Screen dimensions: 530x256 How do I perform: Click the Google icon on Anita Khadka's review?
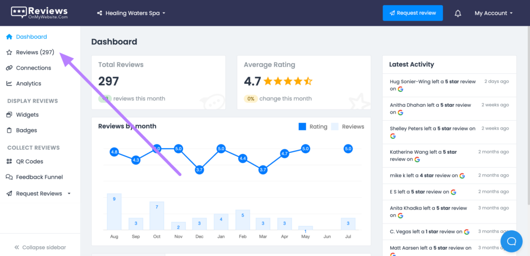(401, 215)
